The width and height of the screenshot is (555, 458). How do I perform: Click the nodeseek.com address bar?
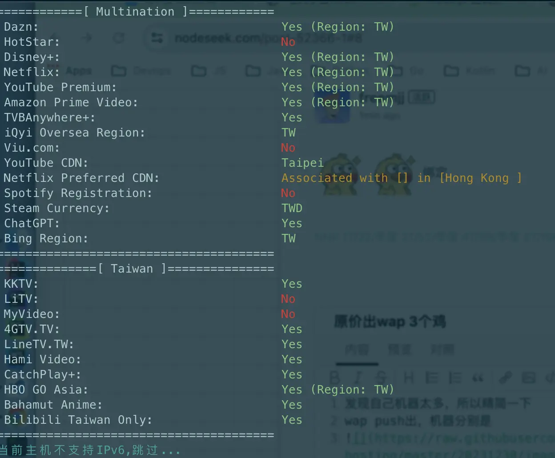pos(267,38)
